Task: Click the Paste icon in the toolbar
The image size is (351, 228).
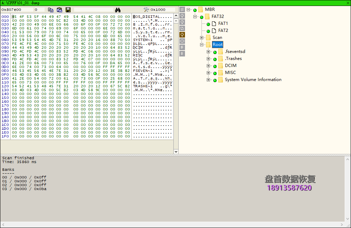Action: click(59, 9)
